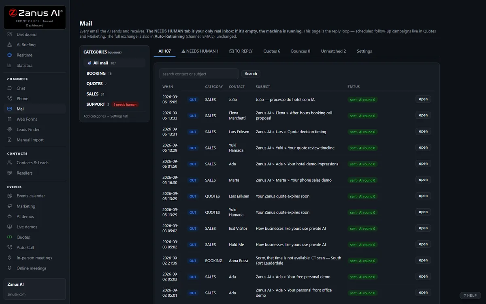Select the SUPPORT category queue
The image size is (486, 304).
click(x=114, y=104)
